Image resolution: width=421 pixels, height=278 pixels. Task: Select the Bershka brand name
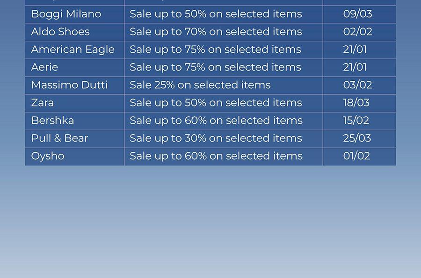click(x=52, y=121)
